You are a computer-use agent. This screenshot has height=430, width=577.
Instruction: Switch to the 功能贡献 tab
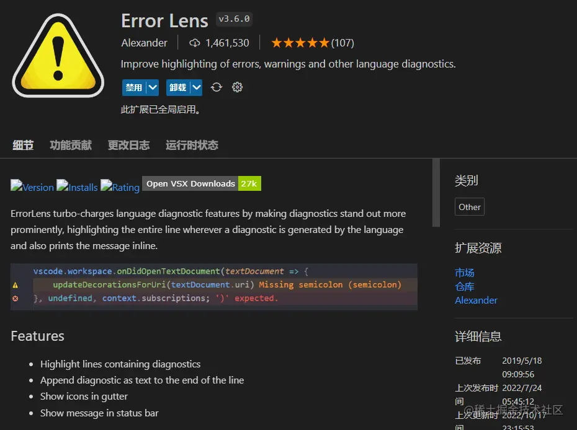tap(71, 145)
